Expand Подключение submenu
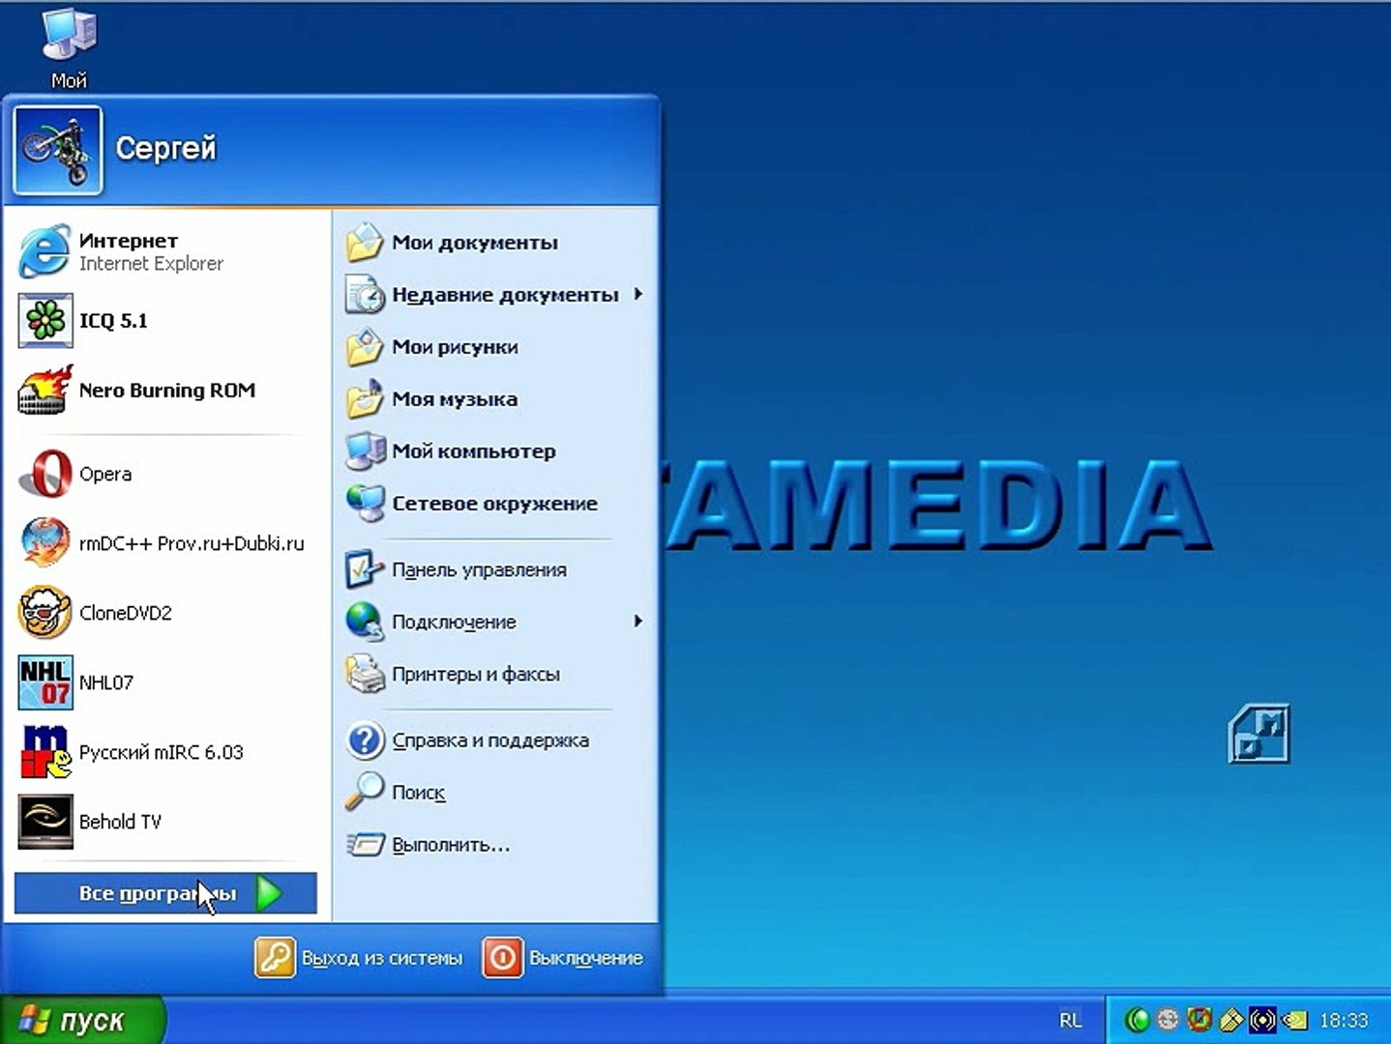This screenshot has height=1044, width=1391. (495, 623)
